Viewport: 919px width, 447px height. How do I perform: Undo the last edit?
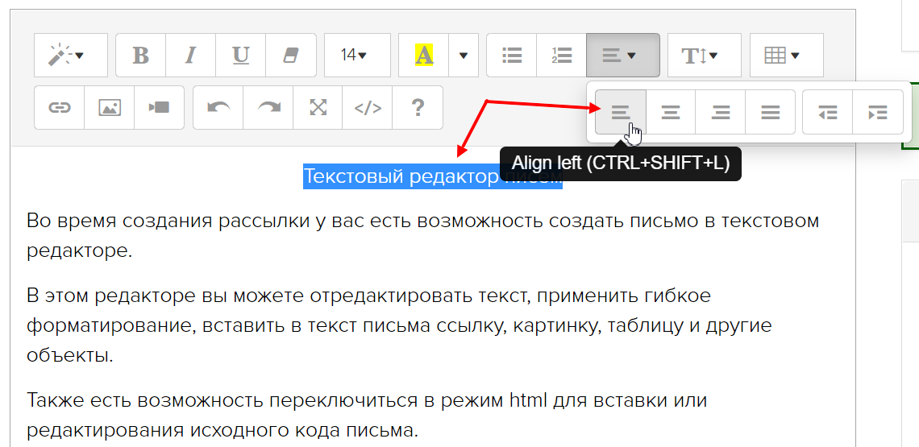(x=218, y=108)
